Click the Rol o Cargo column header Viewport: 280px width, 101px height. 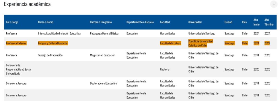pyautogui.click(x=12, y=22)
